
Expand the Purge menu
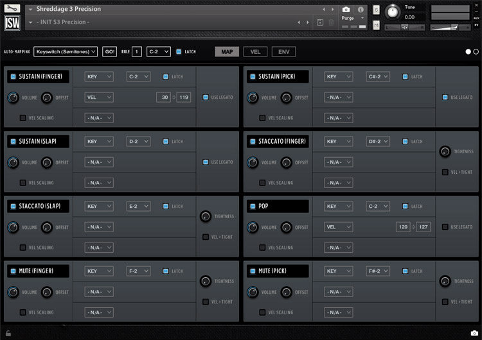click(x=353, y=18)
